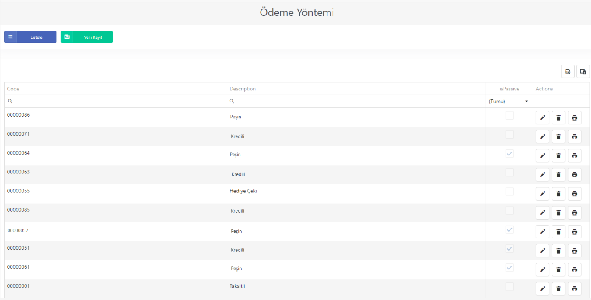The width and height of the screenshot is (591, 300).
Task: Edit the Hediye Çeki row
Action: (542, 193)
